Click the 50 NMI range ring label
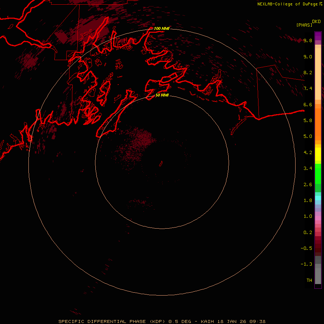324x324 pixels. pyautogui.click(x=162, y=95)
